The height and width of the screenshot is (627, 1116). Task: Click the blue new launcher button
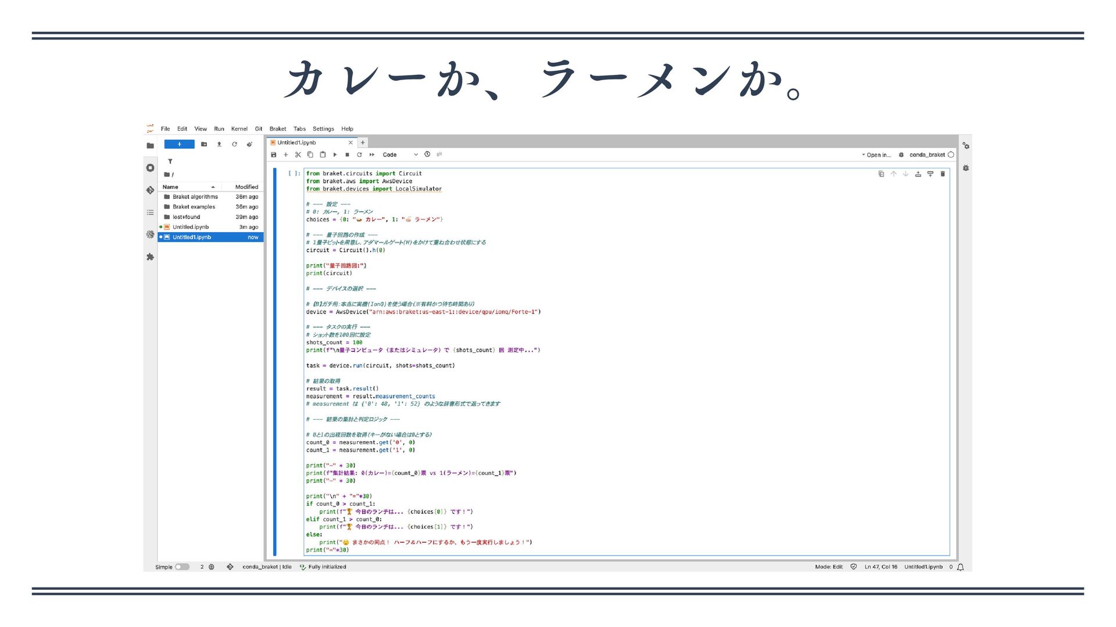[x=179, y=145]
